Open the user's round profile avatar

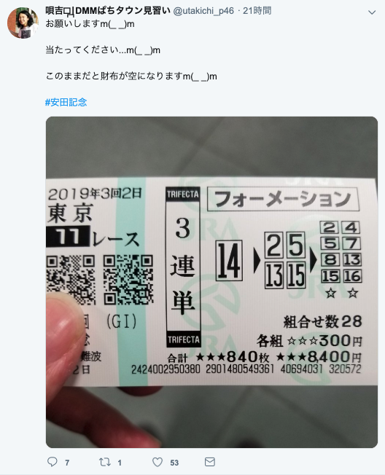[x=23, y=23]
